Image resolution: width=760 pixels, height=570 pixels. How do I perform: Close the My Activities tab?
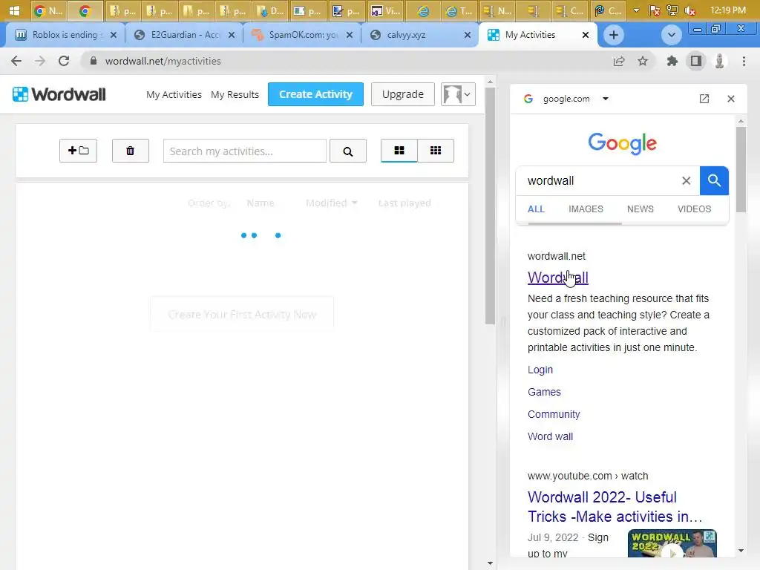[x=586, y=35]
